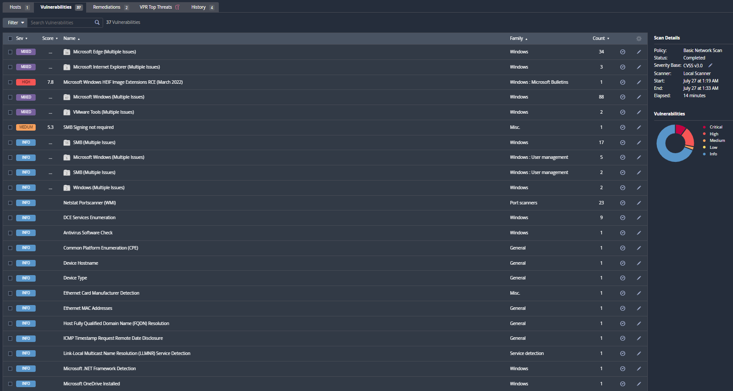Open the SMB Signing not required vulnerability

coord(88,127)
